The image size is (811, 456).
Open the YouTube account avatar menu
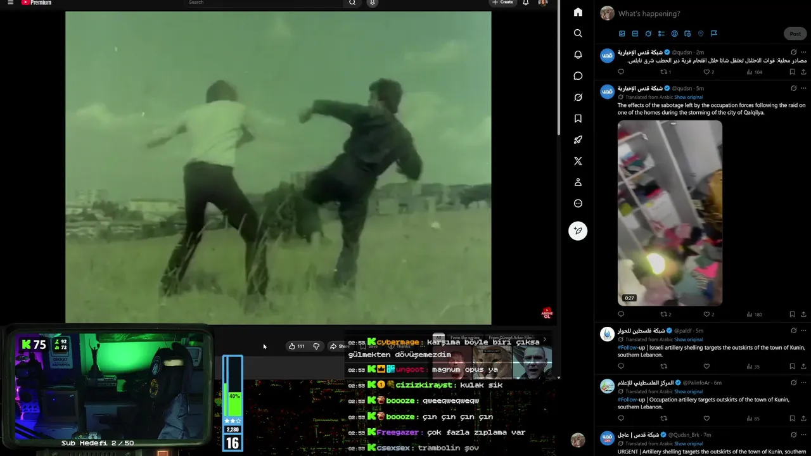543,3
